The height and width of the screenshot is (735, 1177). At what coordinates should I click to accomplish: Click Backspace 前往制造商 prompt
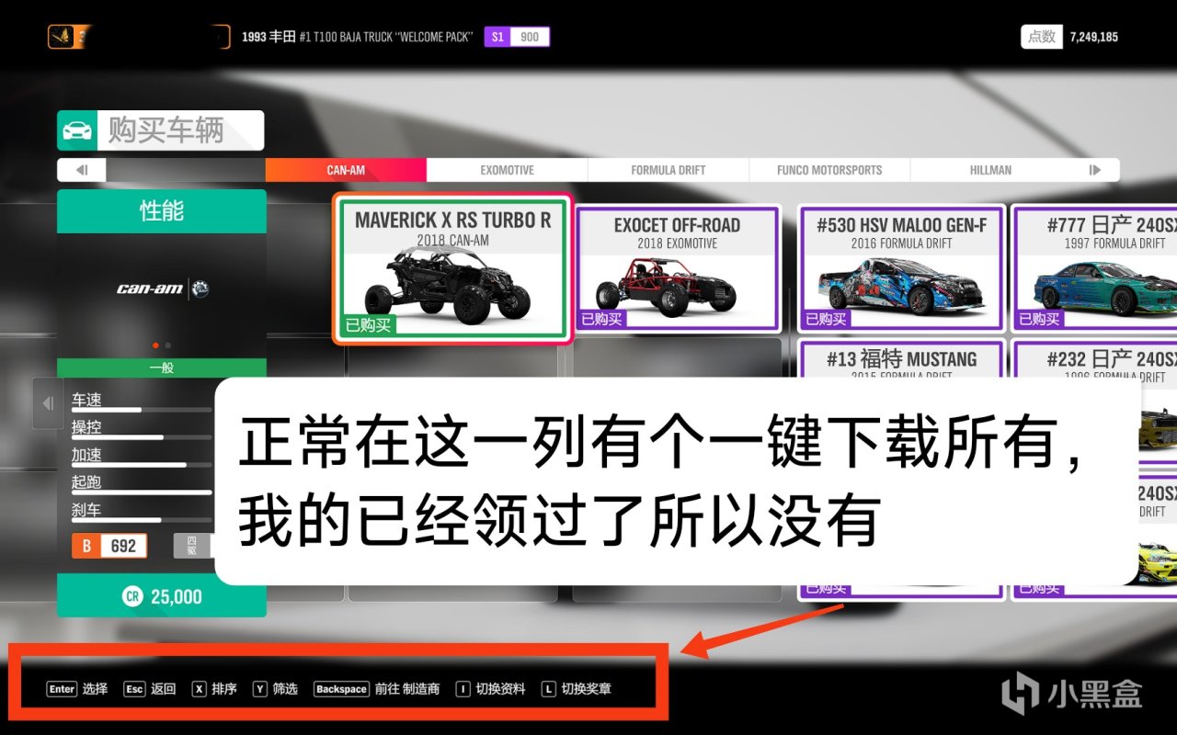377,689
